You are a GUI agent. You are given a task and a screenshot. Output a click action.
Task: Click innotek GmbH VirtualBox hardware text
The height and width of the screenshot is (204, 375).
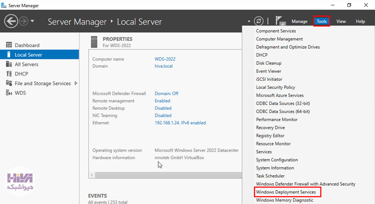click(x=179, y=158)
